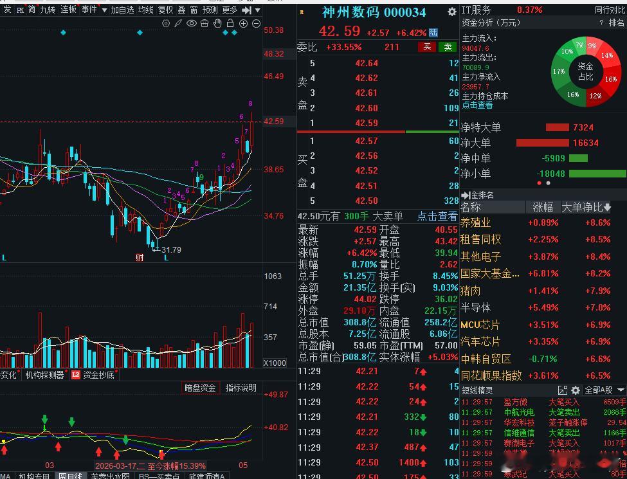Open the 资金抄底 indicator tab
Screen dimensions: 627x479
[94, 375]
